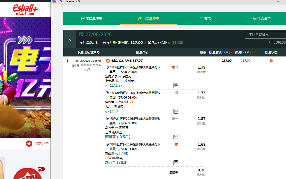Click soccer ball icon on 03:00 match
Viewport: 286px width, 179px height.
click(x=107, y=67)
